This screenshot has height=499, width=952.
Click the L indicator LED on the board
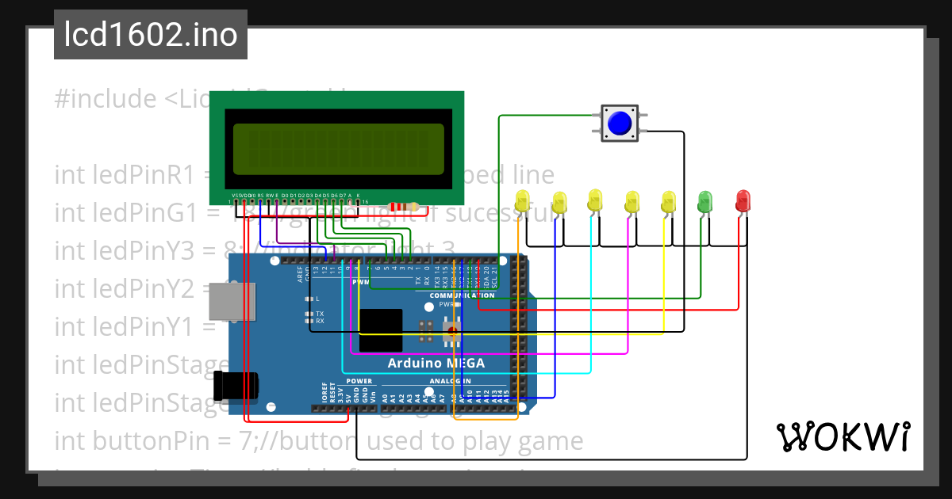point(309,299)
